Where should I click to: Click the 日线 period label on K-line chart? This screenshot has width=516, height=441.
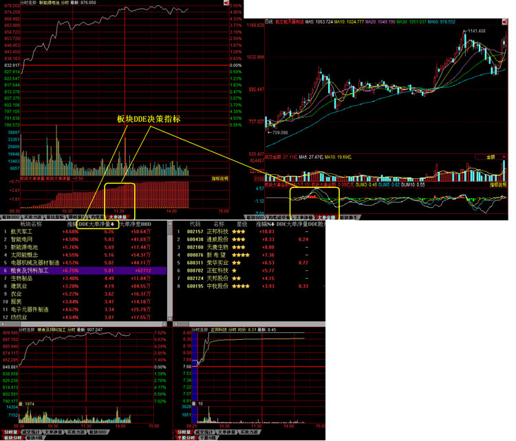click(251, 21)
